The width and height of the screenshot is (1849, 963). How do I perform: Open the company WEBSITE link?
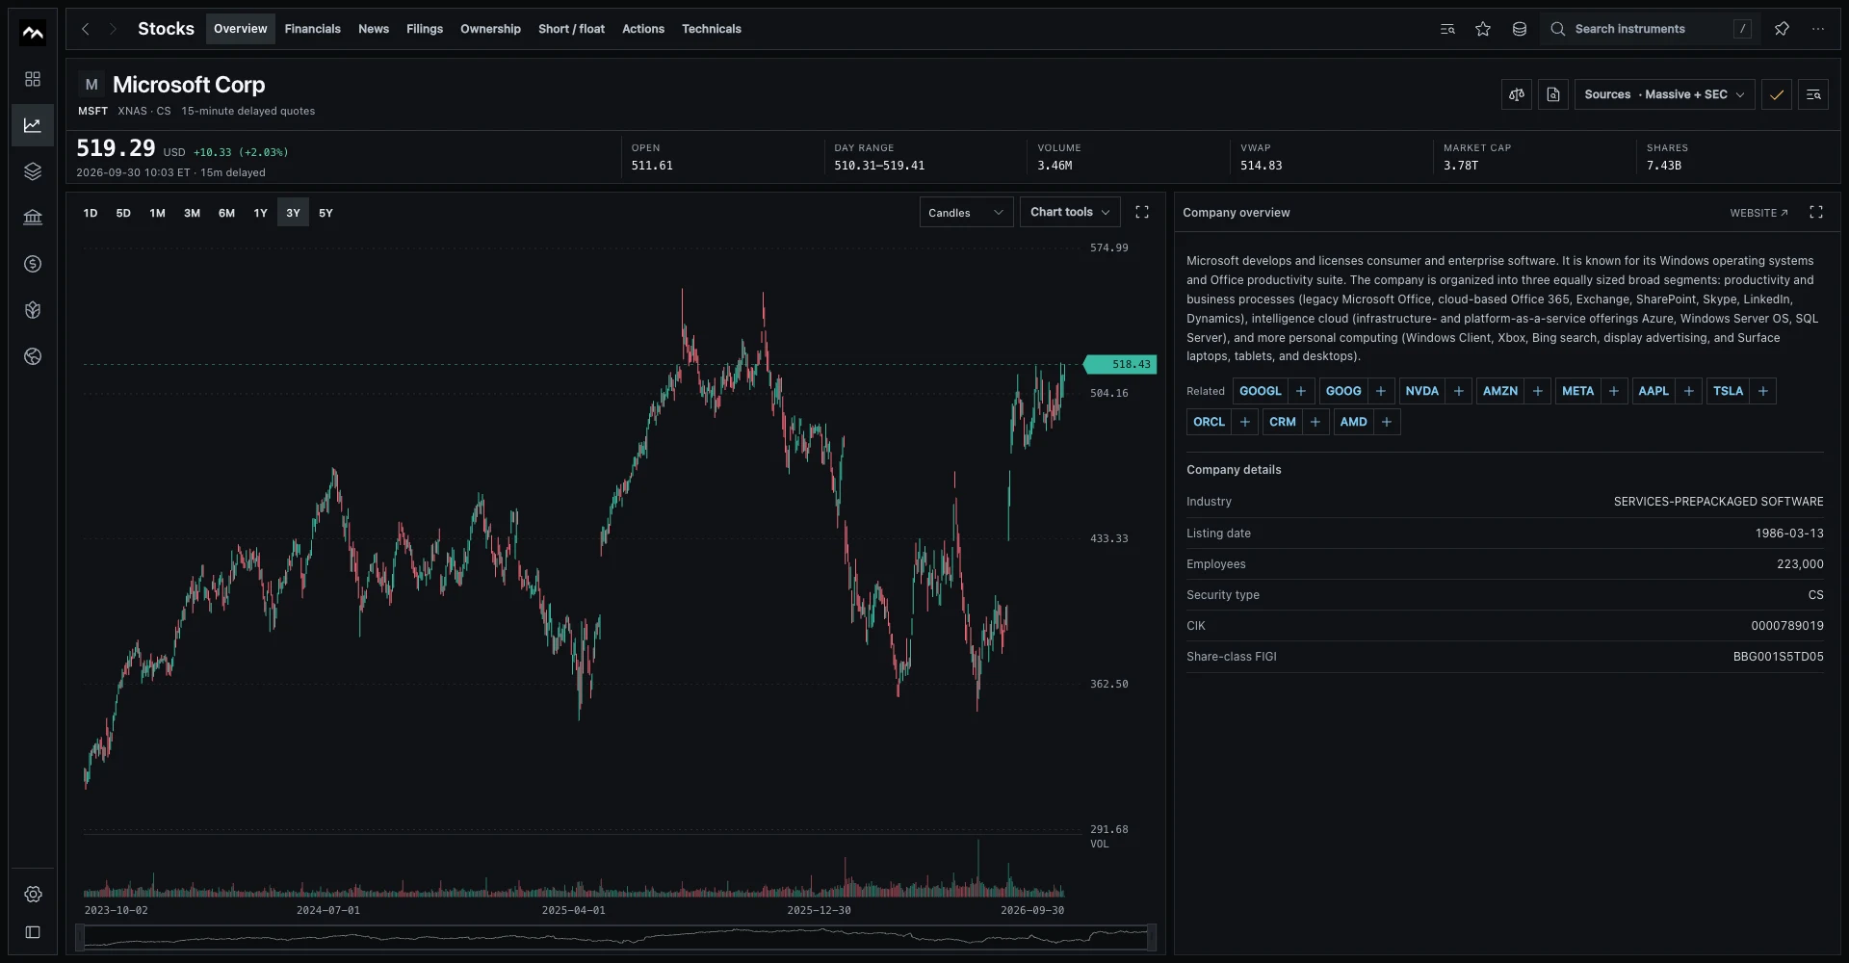click(x=1758, y=213)
